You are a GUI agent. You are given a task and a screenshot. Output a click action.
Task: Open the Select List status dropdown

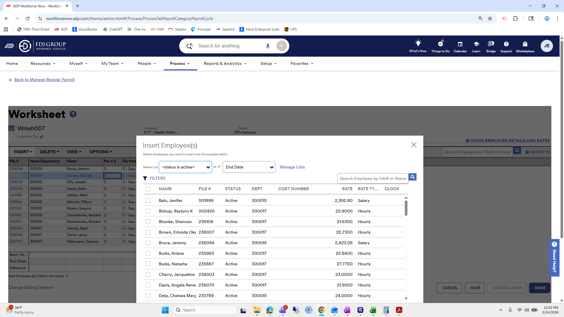tap(185, 167)
